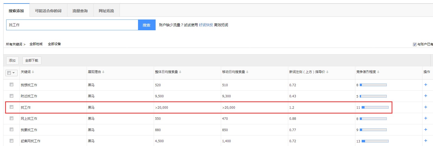The width and height of the screenshot is (433, 146).
Task: Click competition bar for 赶集网找工作
Action: (x=375, y=141)
